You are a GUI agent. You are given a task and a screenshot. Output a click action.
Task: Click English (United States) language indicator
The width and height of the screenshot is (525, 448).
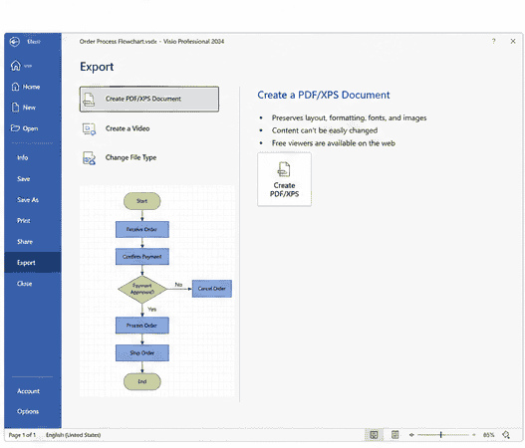coord(74,435)
